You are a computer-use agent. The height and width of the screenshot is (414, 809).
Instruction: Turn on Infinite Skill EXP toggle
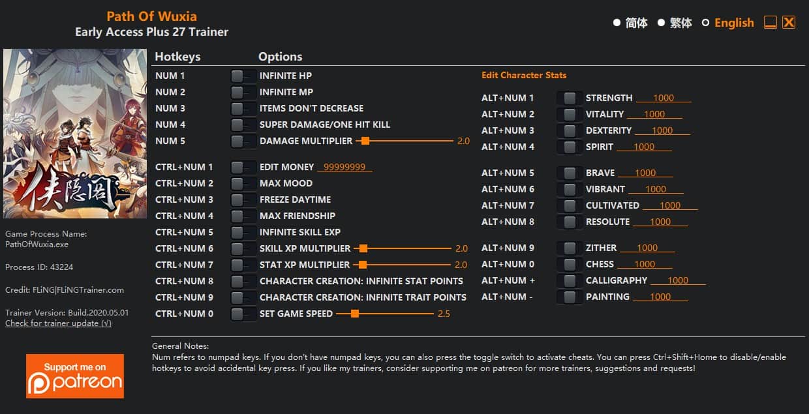(243, 232)
